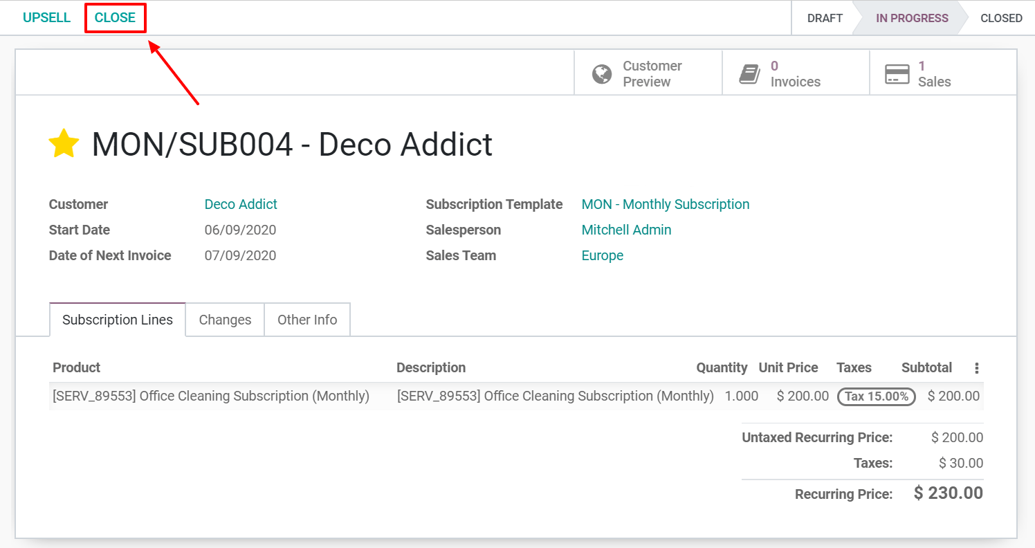Image resolution: width=1035 pixels, height=548 pixels.
Task: Switch to the Changes tab
Action: point(224,319)
